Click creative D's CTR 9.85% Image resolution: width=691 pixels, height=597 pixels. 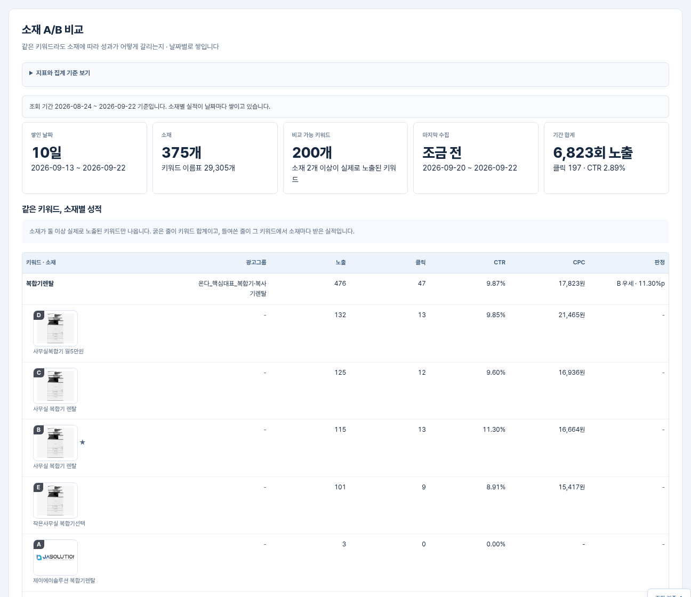[x=496, y=315]
